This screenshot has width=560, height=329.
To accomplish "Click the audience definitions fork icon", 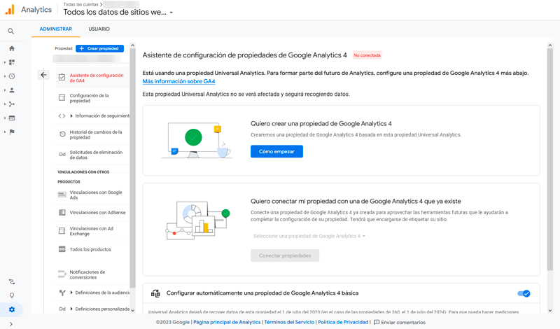I will tap(62, 293).
